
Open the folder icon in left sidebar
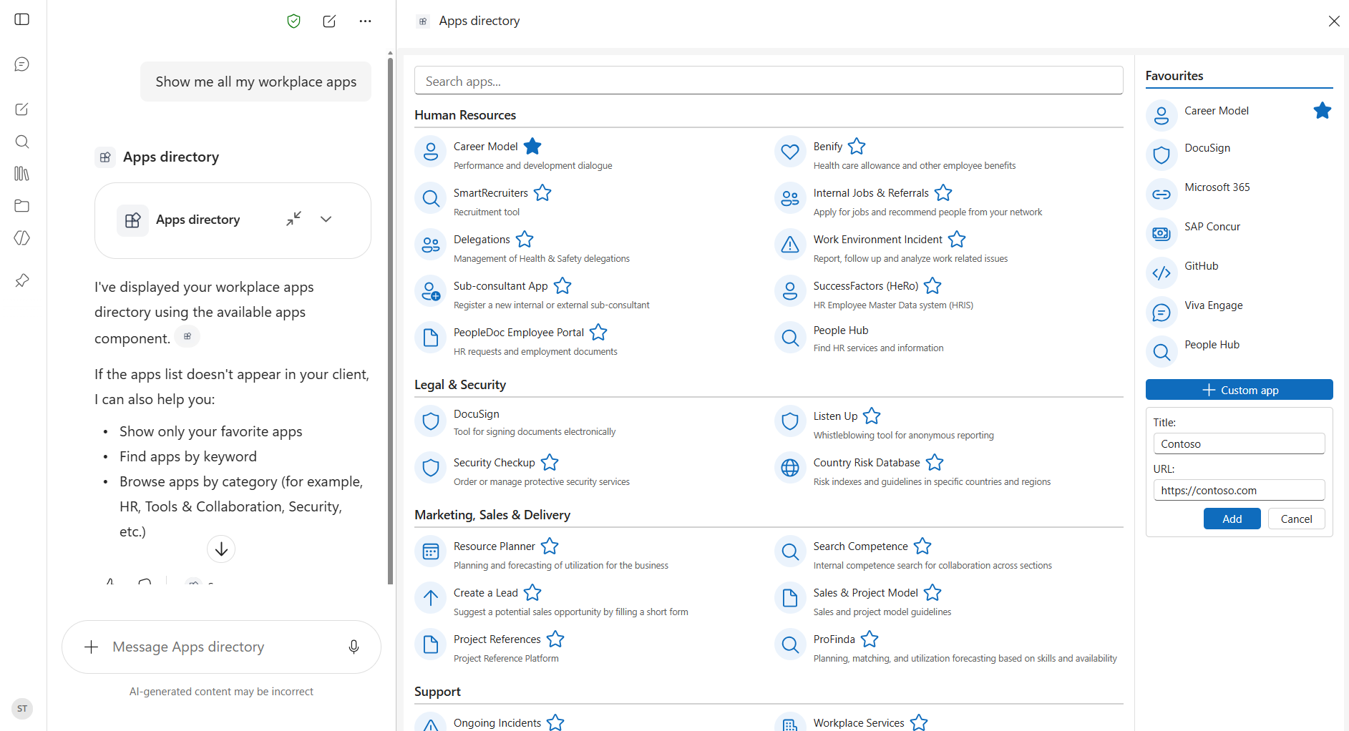(x=22, y=206)
